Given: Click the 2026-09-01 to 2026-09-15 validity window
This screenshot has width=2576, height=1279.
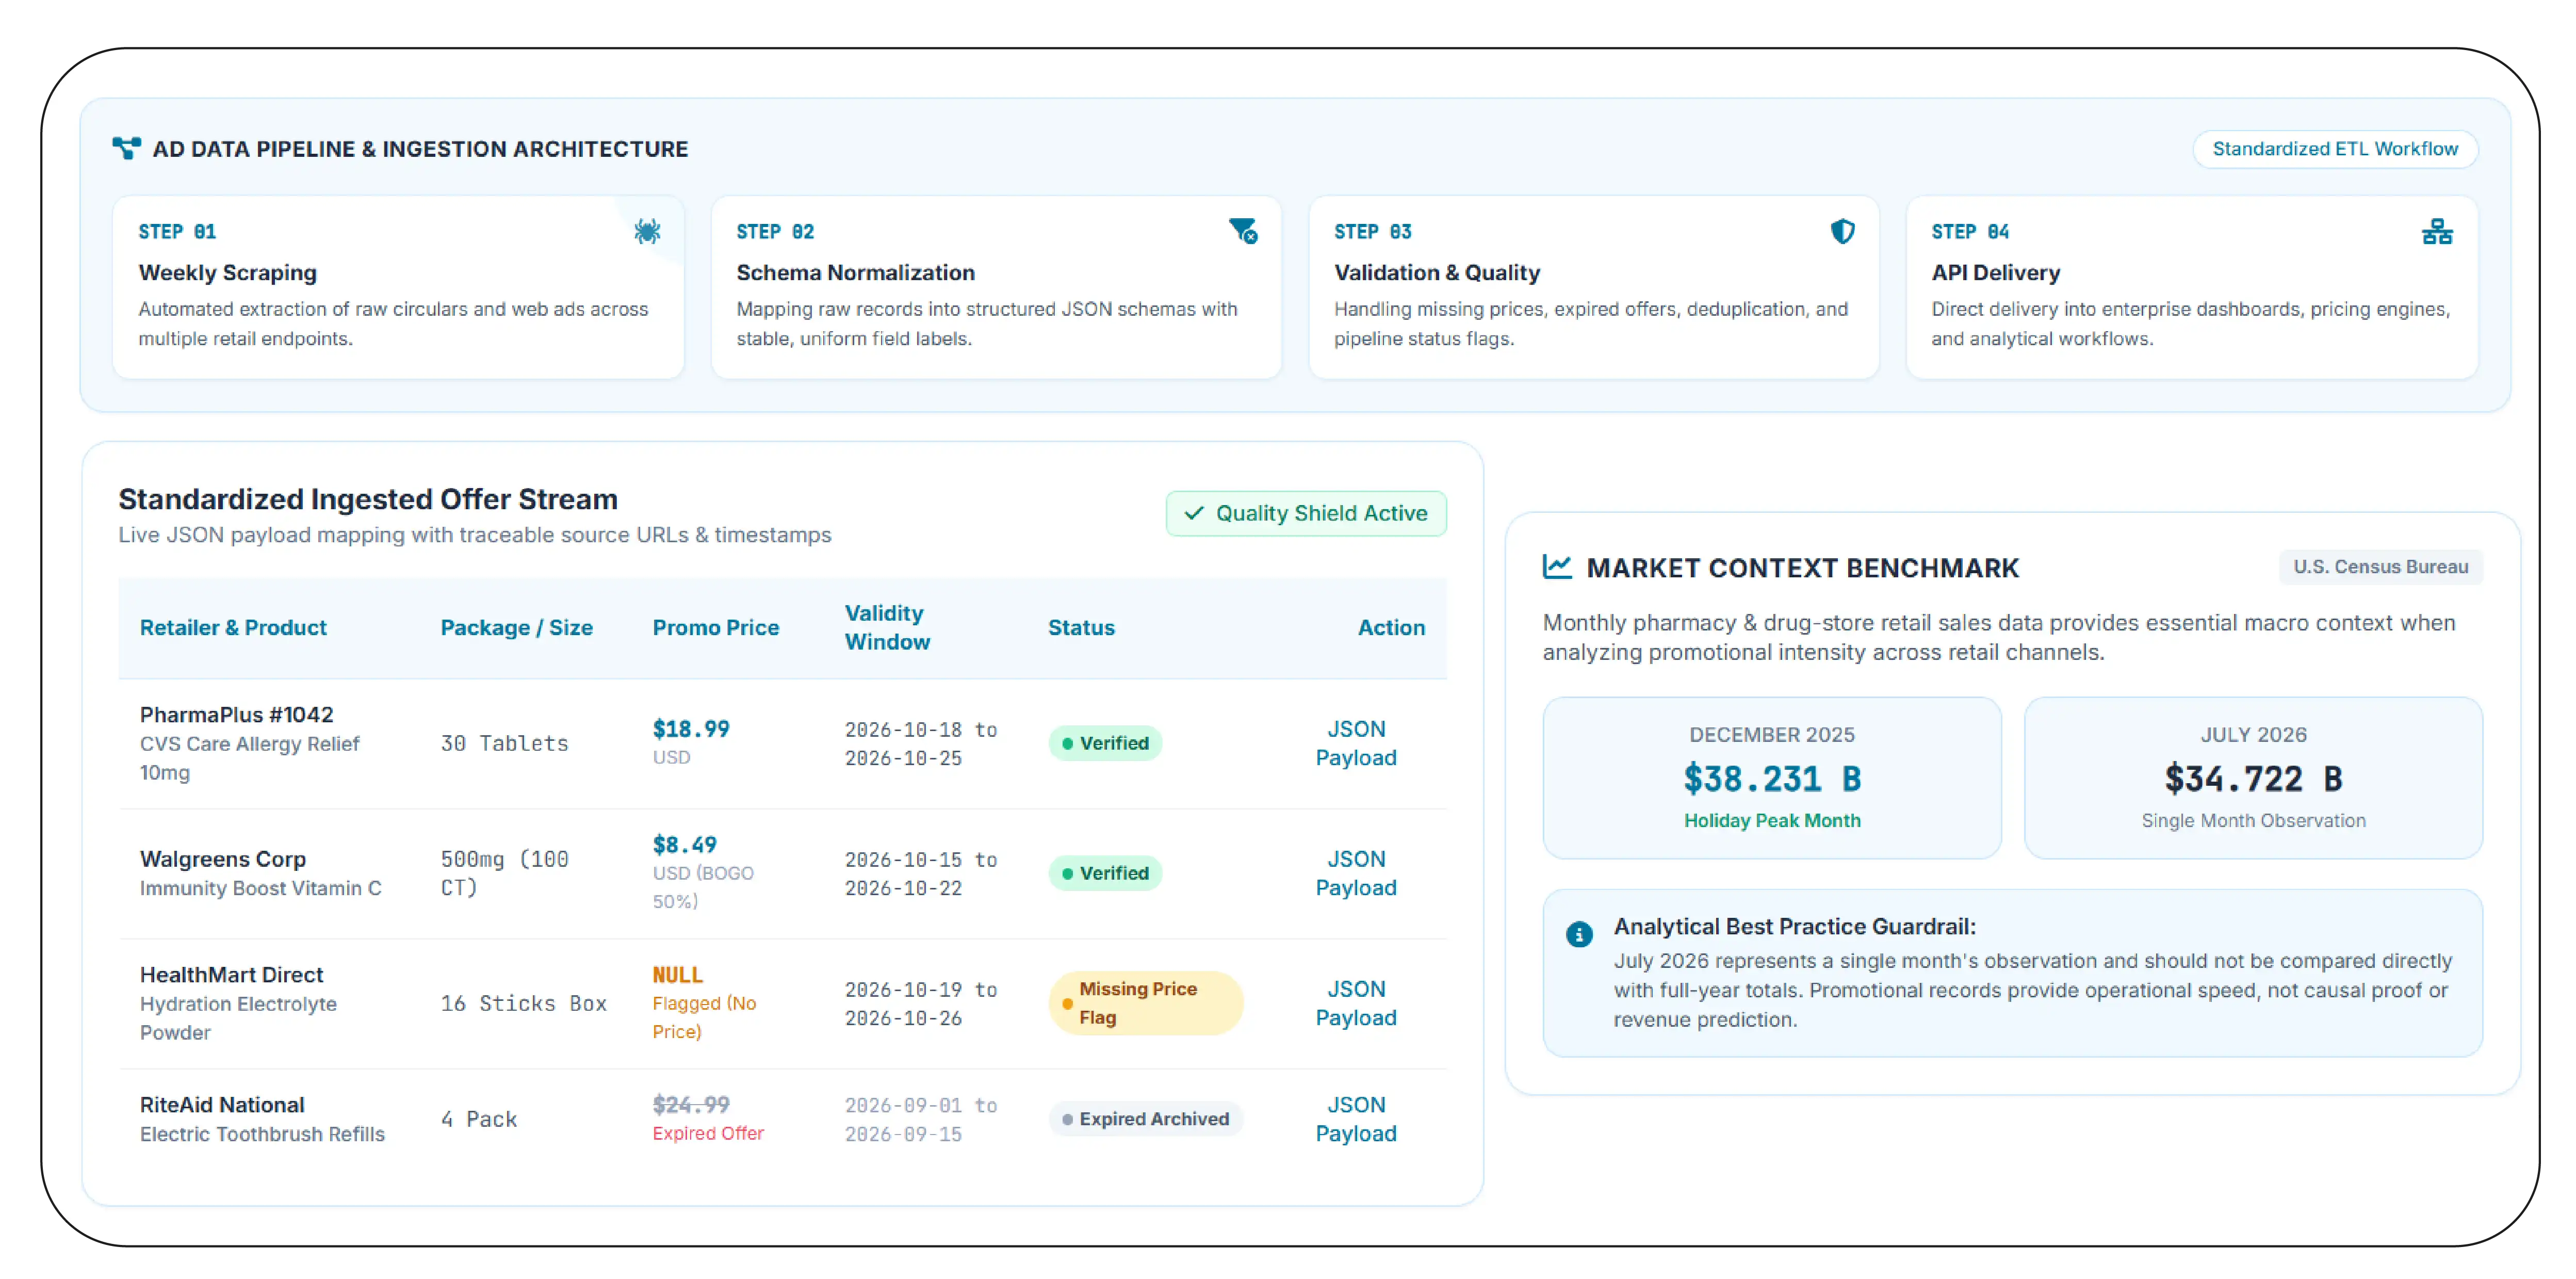Looking at the screenshot, I should pyautogui.click(x=920, y=1119).
